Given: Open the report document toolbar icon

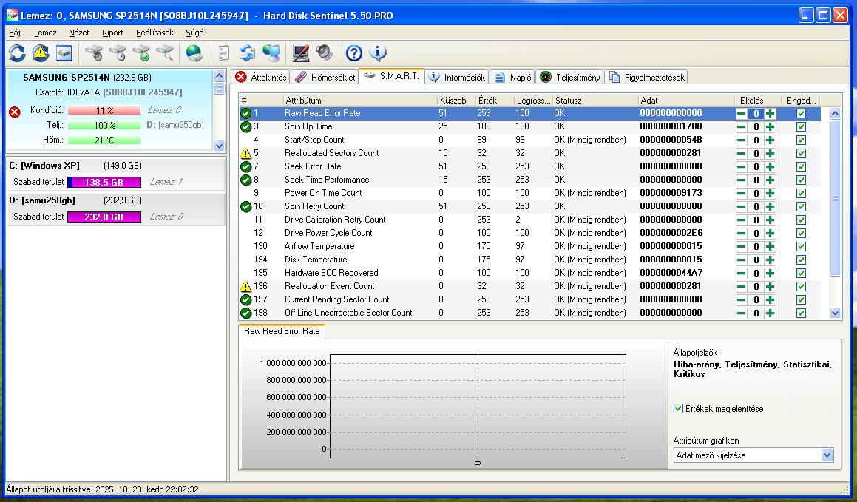Looking at the screenshot, I should coord(223,53).
